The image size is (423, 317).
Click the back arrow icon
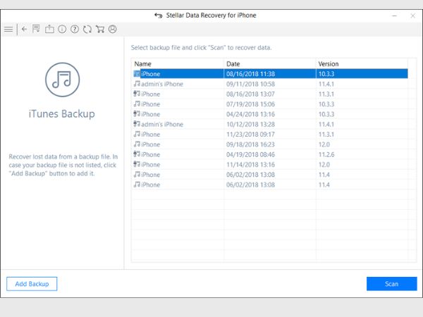tap(25, 29)
